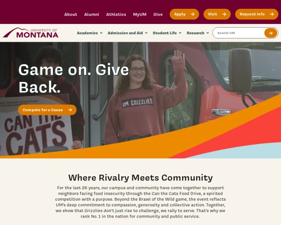This screenshot has height=225, width=281.
Task: Open the MyUM portal link
Action: click(x=140, y=15)
